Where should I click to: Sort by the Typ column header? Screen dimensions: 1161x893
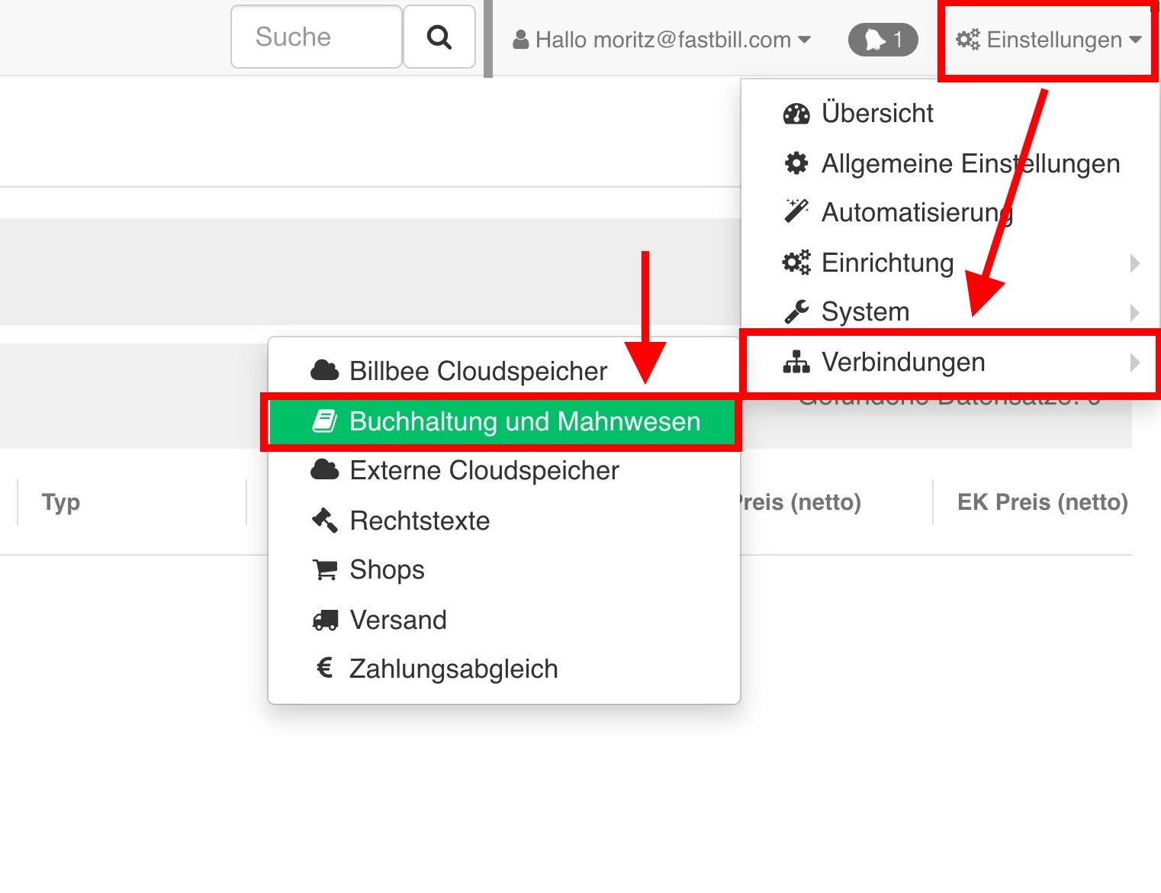click(x=61, y=502)
